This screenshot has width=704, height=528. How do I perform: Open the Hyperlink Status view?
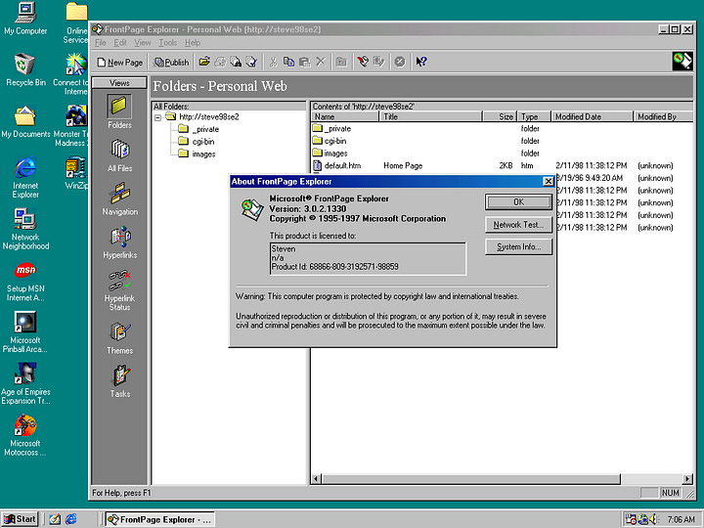[119, 290]
